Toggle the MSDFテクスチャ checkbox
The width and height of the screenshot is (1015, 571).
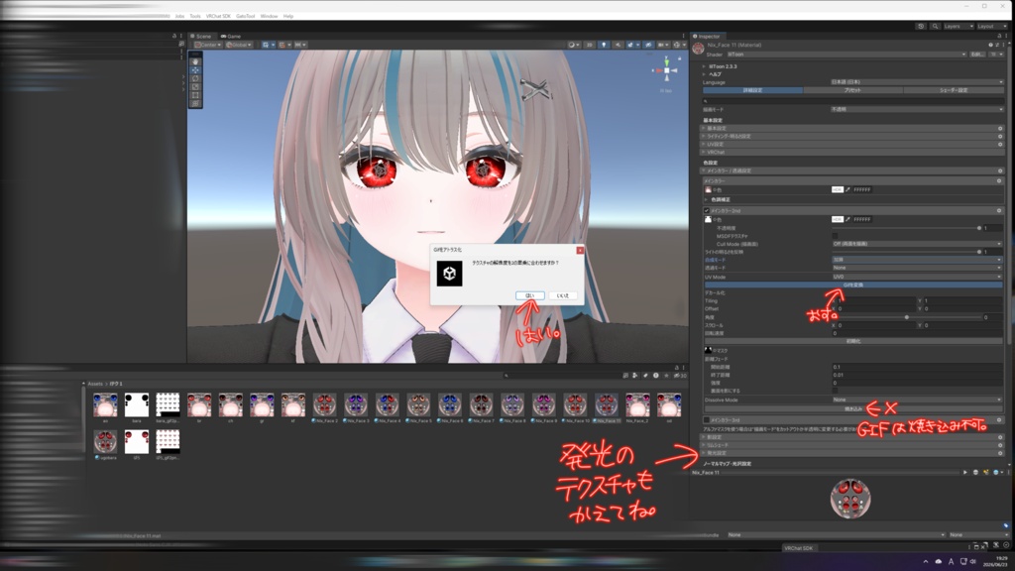pos(835,236)
